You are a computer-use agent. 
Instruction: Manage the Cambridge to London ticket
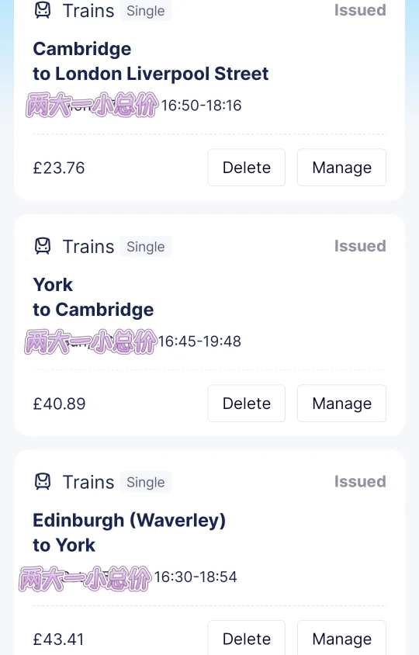(341, 168)
